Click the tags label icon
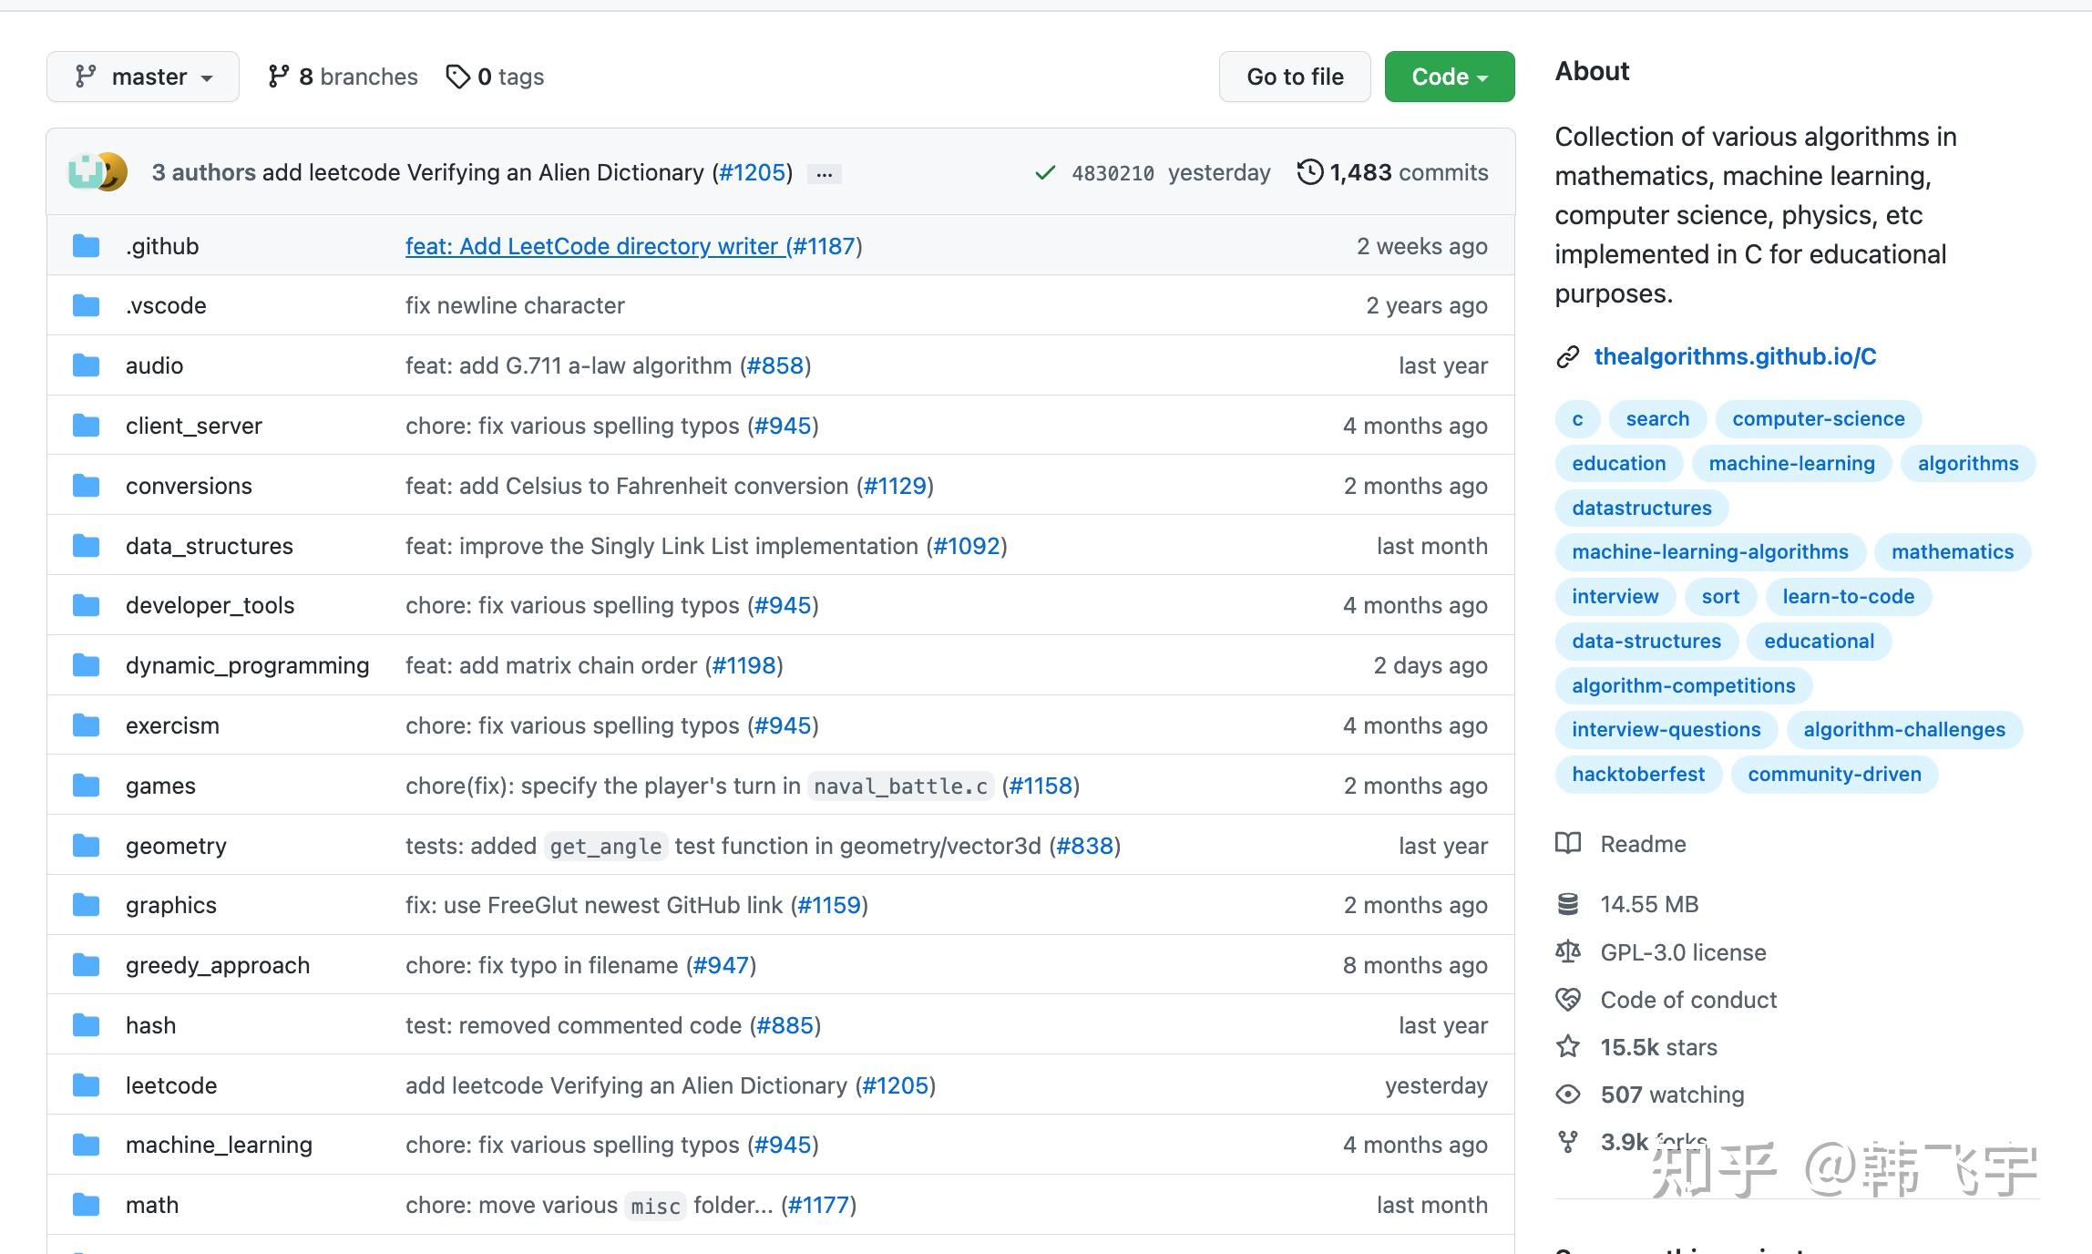The image size is (2092, 1254). pyautogui.click(x=457, y=77)
